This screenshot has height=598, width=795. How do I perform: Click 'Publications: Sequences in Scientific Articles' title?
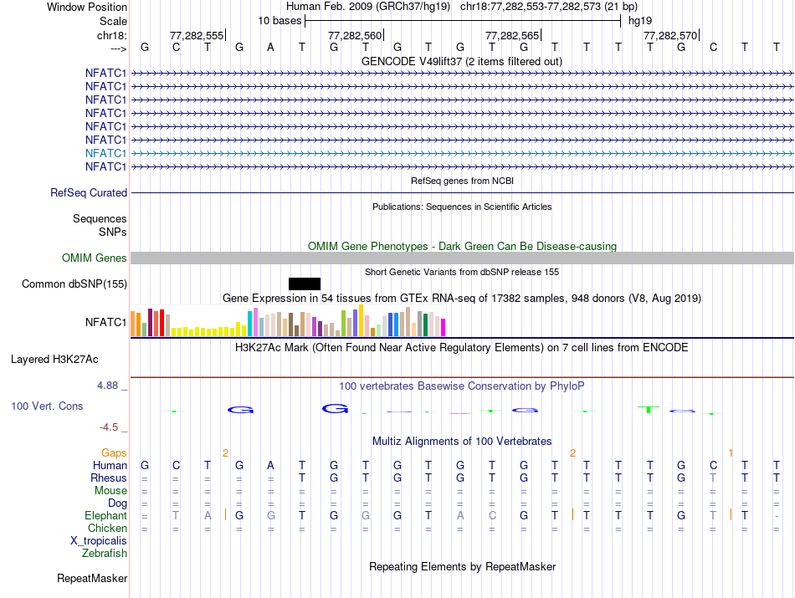point(462,207)
